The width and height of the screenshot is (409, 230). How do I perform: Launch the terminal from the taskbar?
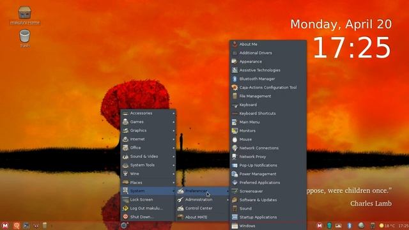[x=26, y=226]
